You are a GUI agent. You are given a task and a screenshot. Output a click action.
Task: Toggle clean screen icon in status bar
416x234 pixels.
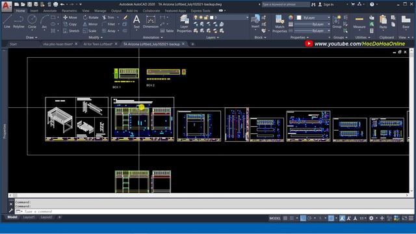[x=404, y=218]
